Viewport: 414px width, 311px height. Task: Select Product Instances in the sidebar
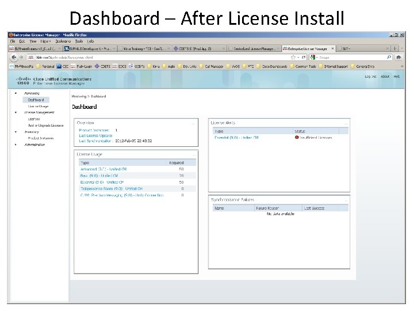[x=41, y=138]
